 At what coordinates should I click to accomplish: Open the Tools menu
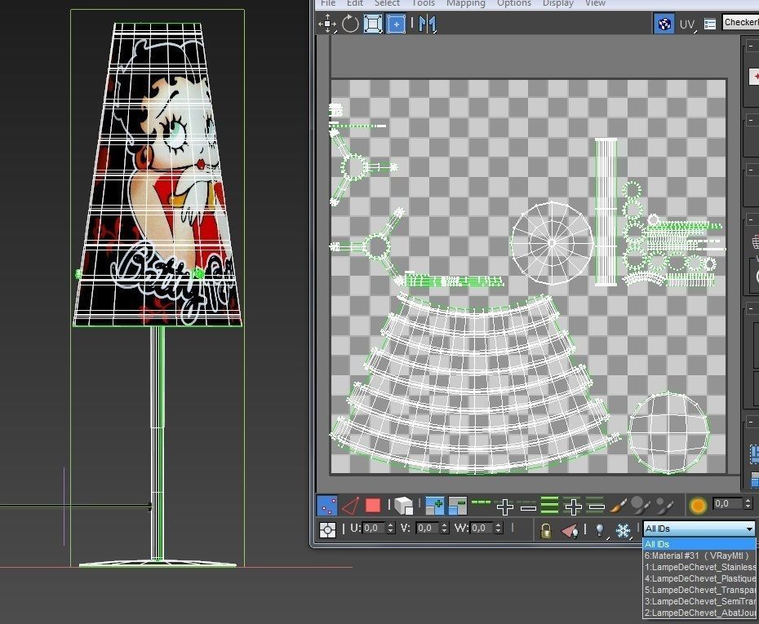(423, 3)
